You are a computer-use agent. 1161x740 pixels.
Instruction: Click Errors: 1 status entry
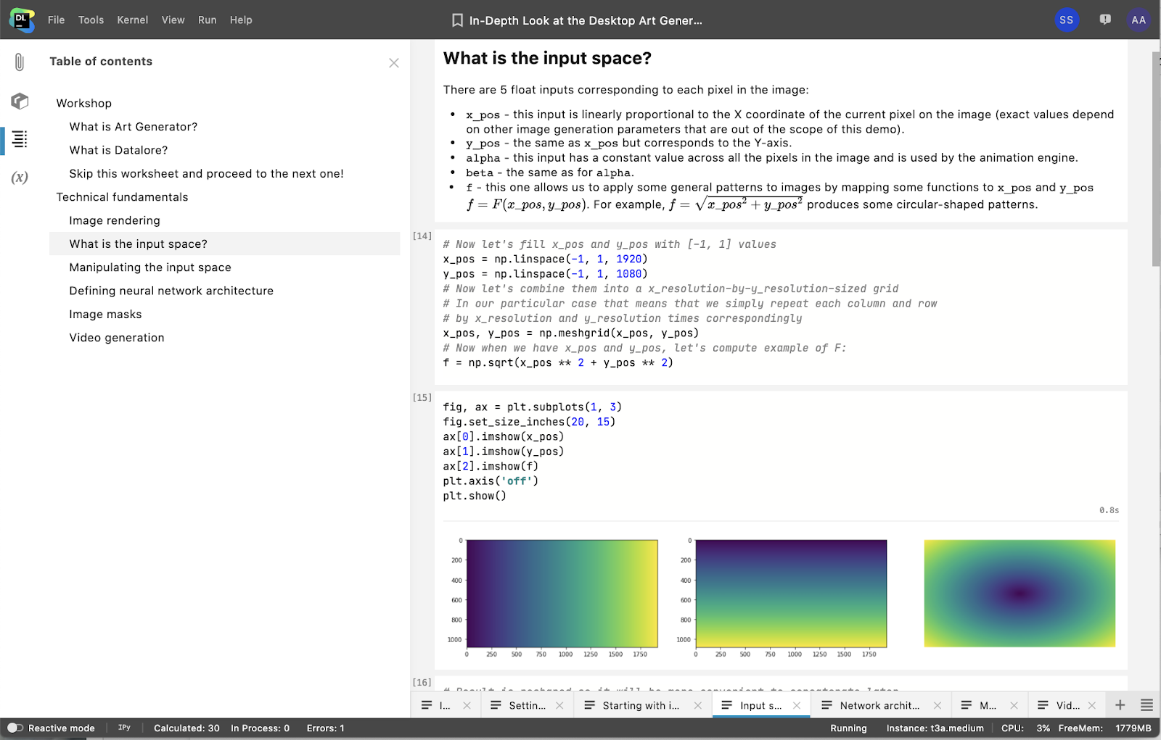(325, 728)
